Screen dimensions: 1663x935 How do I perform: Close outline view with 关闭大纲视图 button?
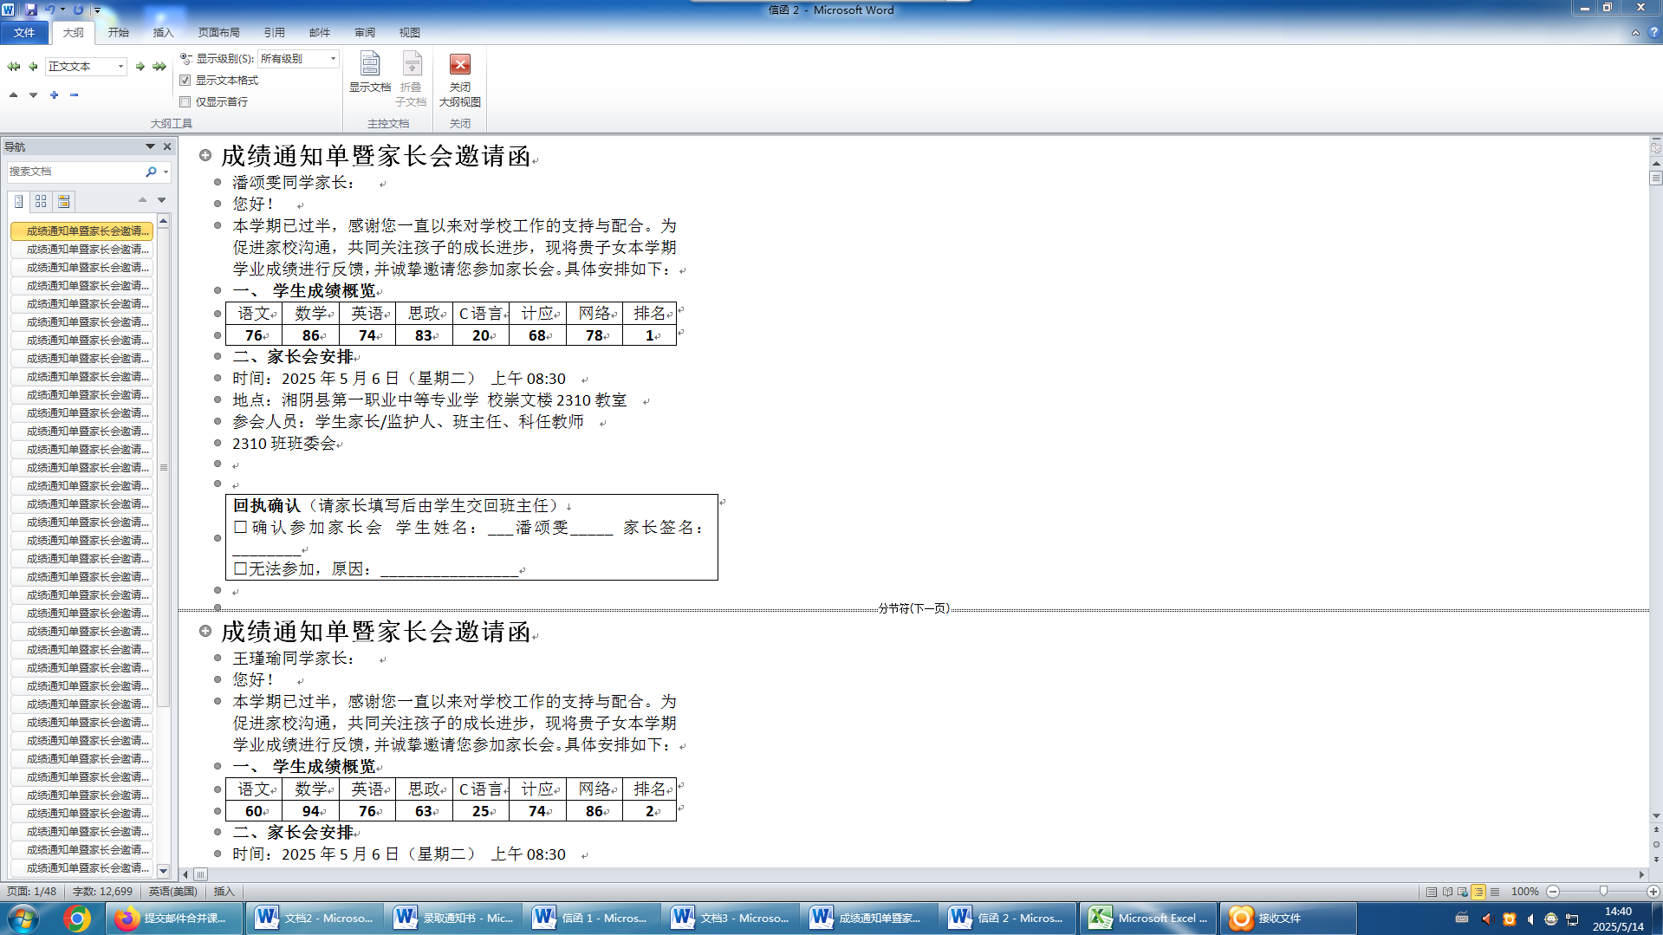point(460,80)
